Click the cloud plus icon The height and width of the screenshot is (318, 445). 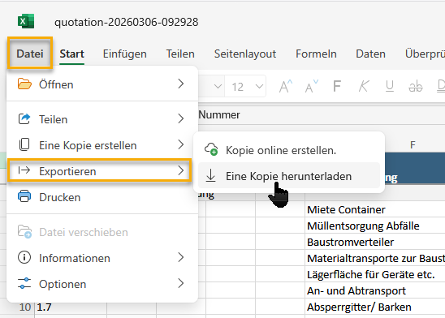211,149
